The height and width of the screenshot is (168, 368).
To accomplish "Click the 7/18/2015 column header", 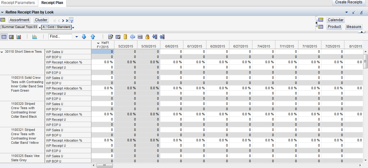I will 310,44.
